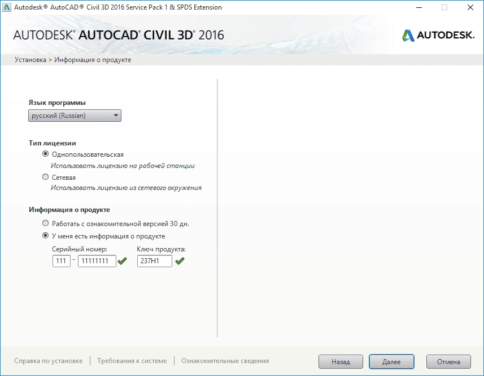484x376 pixels.
Task: Open the Справка по установке link
Action: click(x=49, y=361)
